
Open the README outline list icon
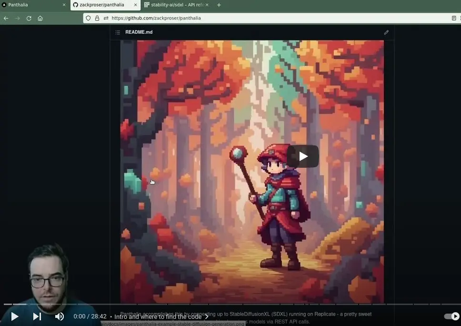click(x=118, y=32)
